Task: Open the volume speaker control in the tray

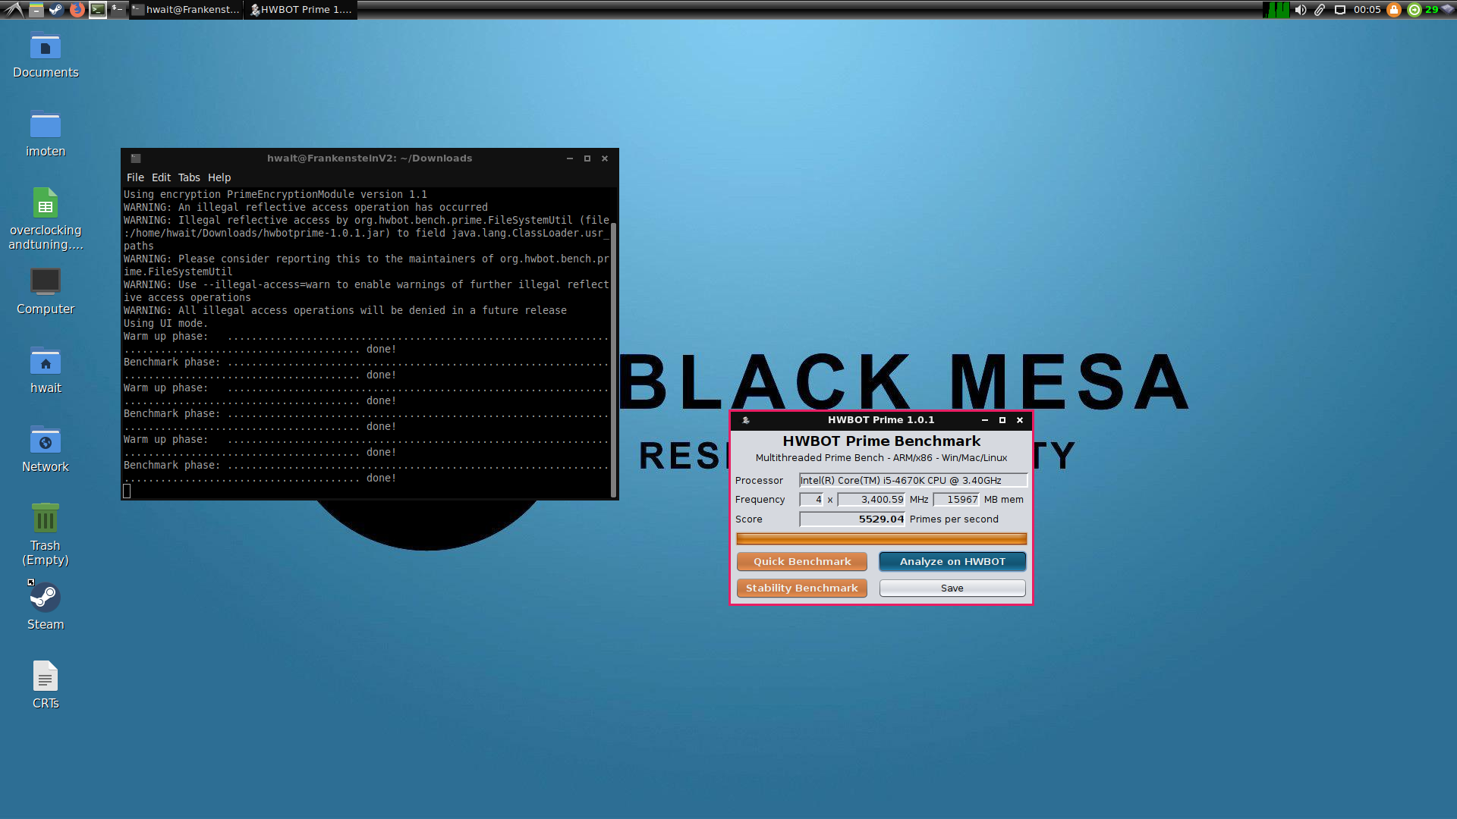Action: [1301, 10]
